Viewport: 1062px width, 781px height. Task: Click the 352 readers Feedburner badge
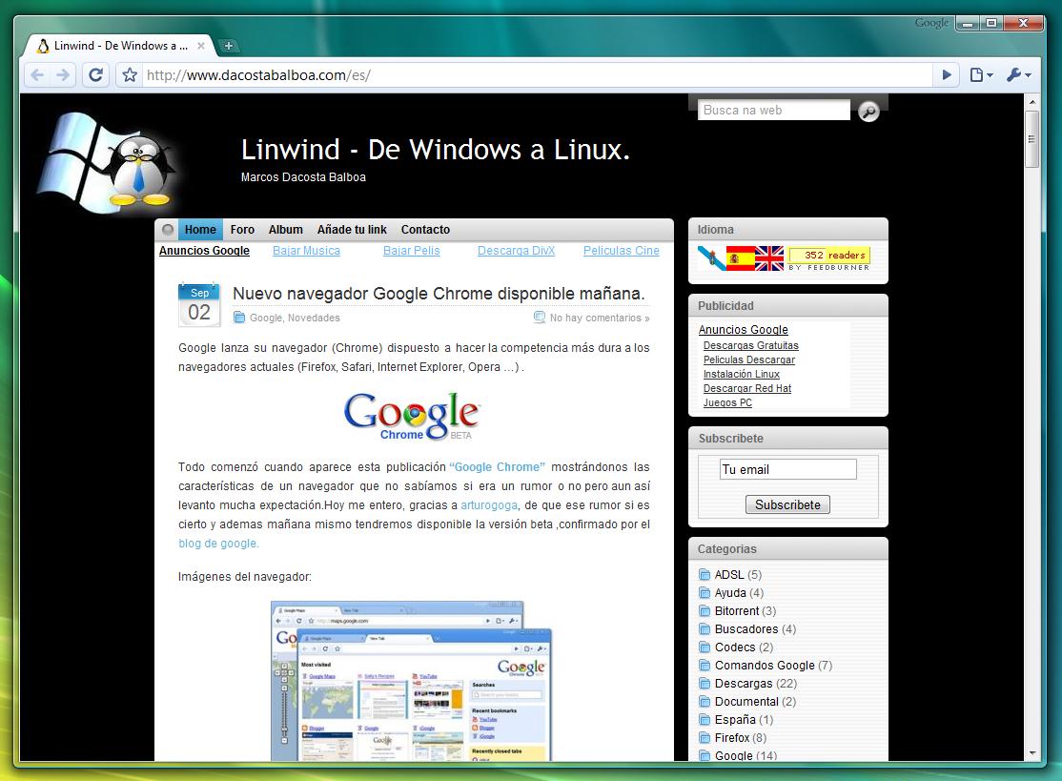pos(829,258)
